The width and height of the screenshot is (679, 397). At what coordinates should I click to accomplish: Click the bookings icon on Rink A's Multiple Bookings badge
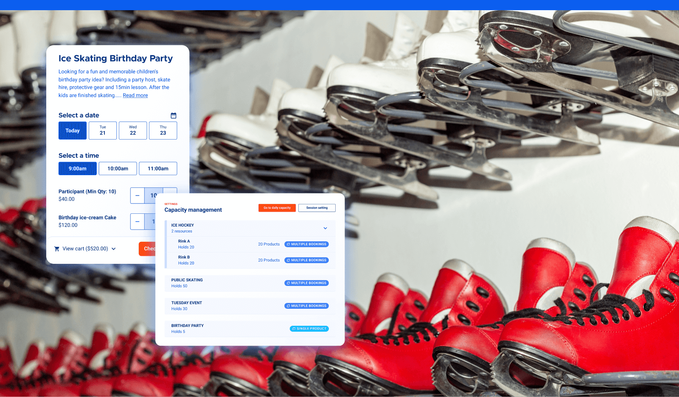289,244
